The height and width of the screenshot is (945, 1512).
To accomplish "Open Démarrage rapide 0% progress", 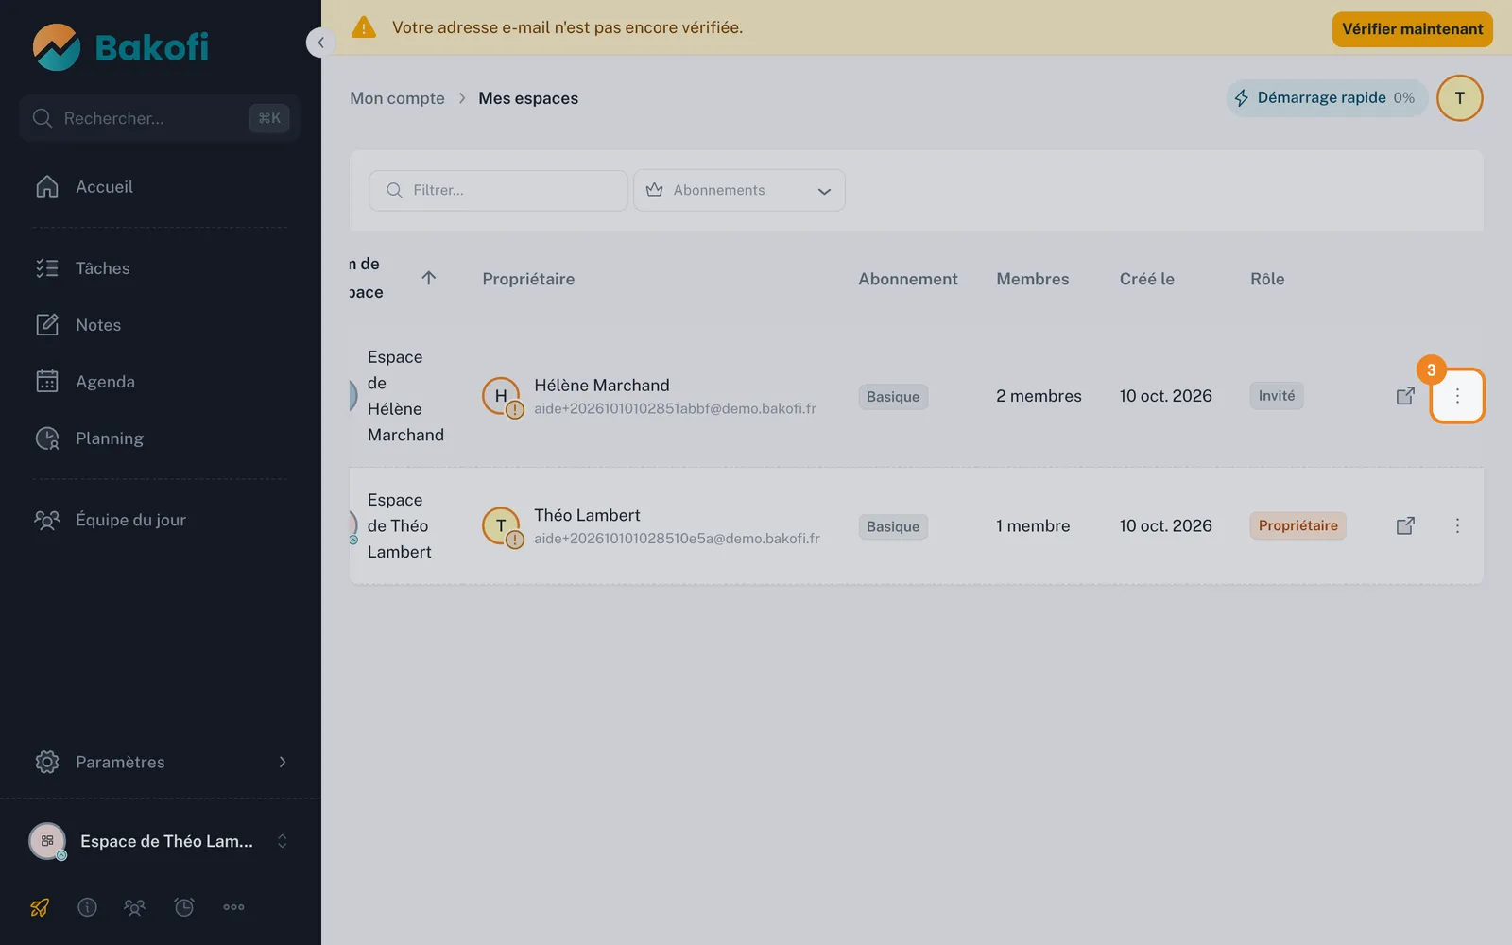I will click(x=1327, y=98).
